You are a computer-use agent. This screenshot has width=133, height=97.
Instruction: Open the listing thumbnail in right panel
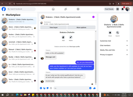point(114,19)
